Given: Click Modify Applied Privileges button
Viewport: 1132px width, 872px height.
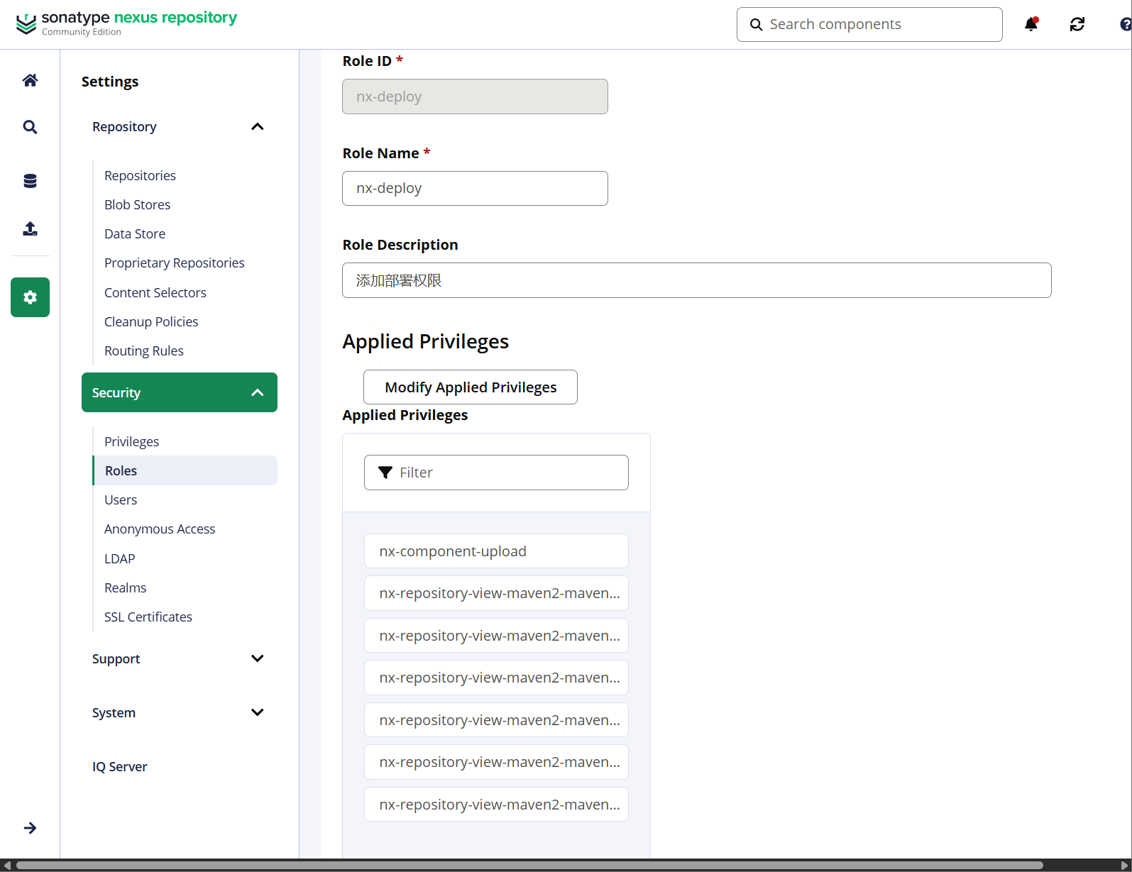Looking at the screenshot, I should click(470, 387).
